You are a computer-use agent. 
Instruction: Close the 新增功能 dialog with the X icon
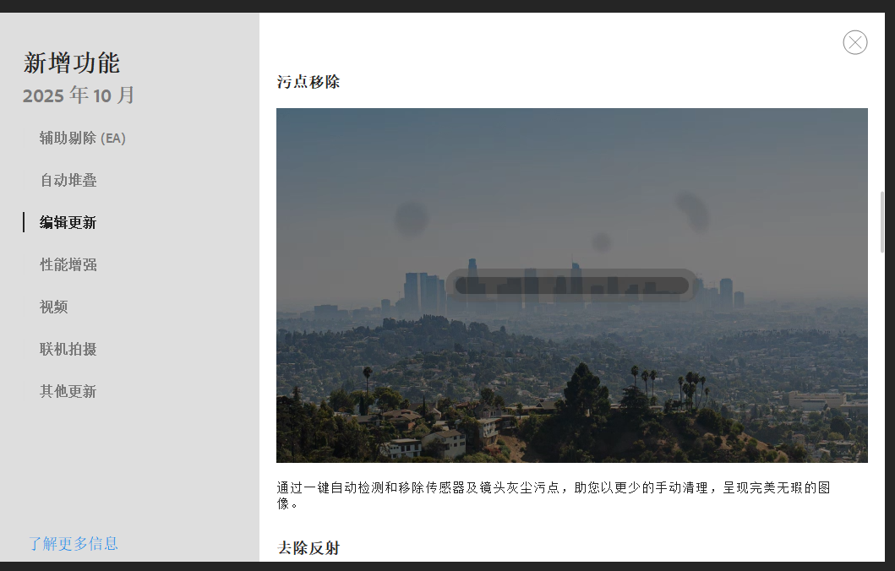coord(854,42)
